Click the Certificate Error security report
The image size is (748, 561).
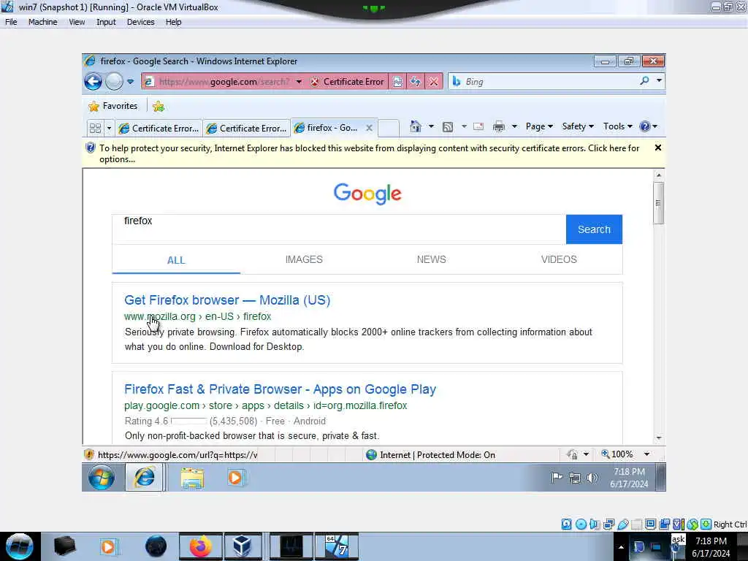coord(348,82)
